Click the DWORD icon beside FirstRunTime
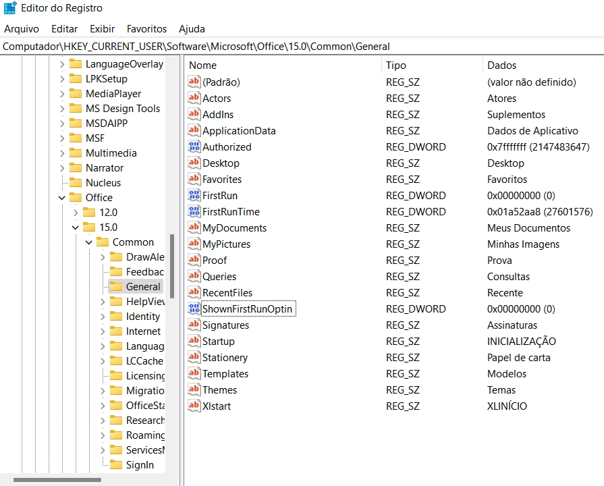 [194, 211]
